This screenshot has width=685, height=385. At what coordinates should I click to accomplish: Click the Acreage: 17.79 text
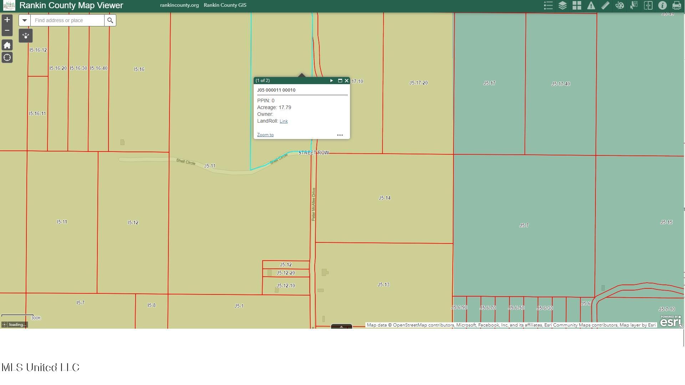click(x=274, y=108)
